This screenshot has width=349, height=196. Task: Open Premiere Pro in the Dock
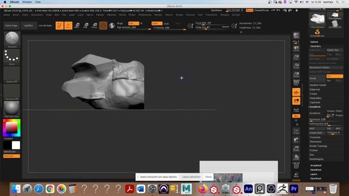(294, 189)
